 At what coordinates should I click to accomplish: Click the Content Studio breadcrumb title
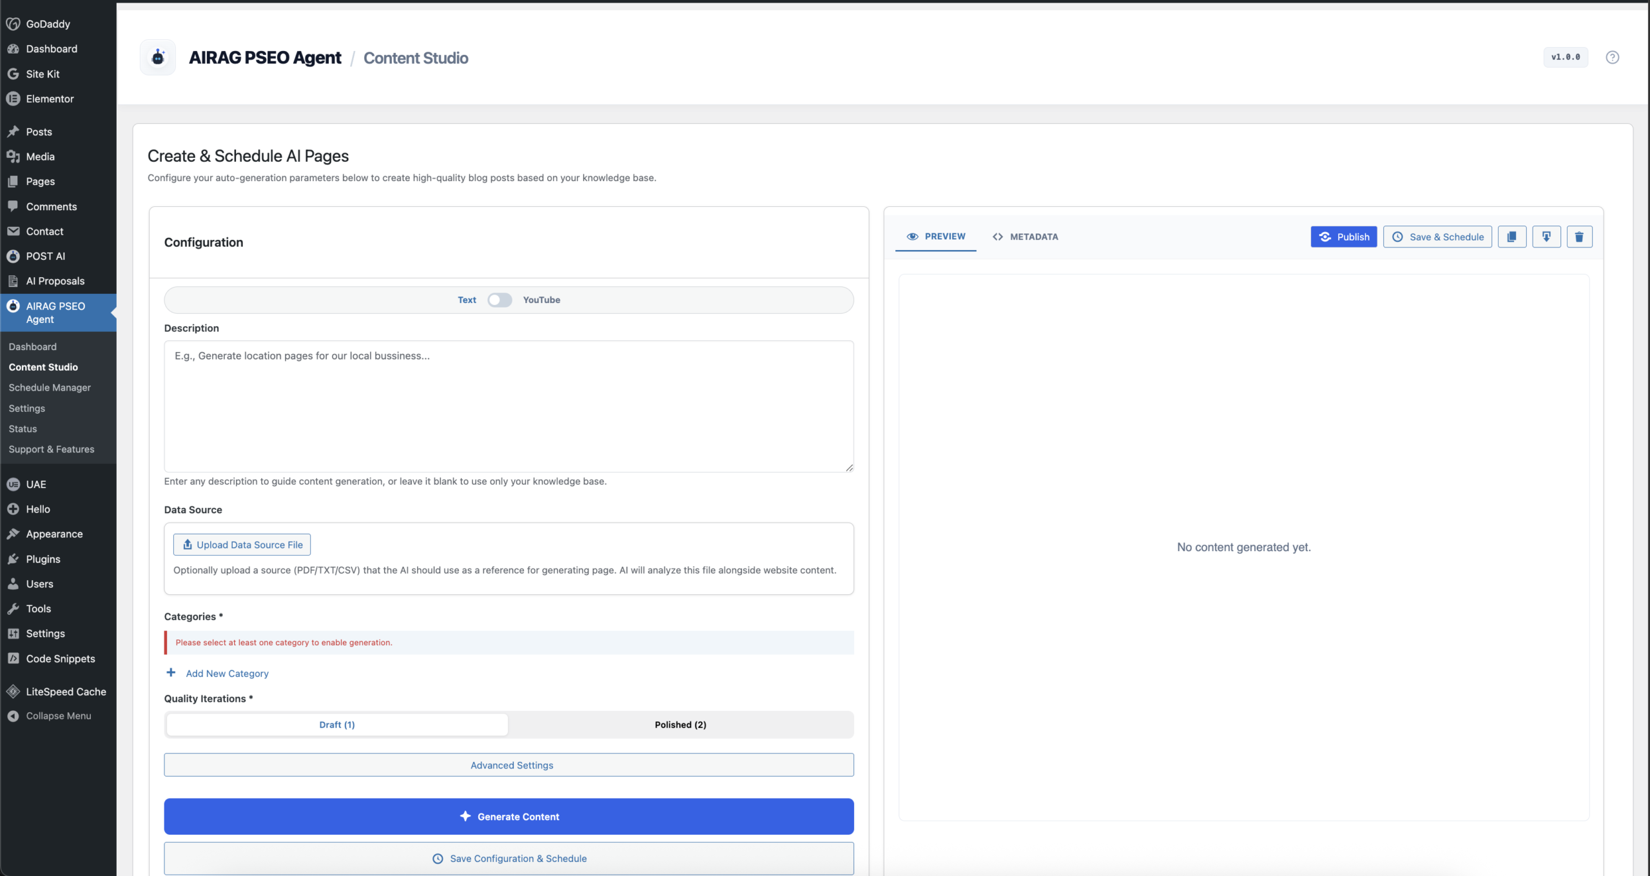[x=416, y=58]
